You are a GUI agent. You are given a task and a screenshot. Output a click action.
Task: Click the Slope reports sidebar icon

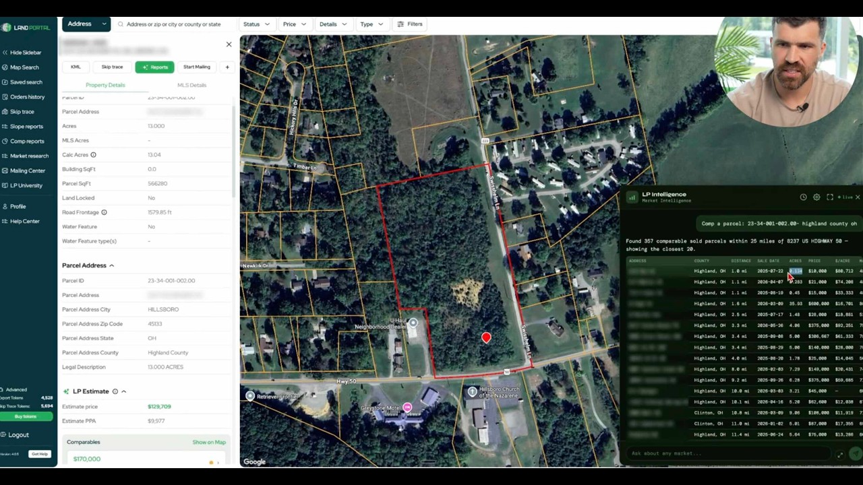point(5,127)
